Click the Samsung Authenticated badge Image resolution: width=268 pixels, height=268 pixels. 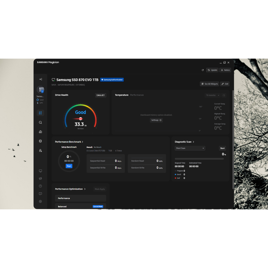(x=112, y=80)
